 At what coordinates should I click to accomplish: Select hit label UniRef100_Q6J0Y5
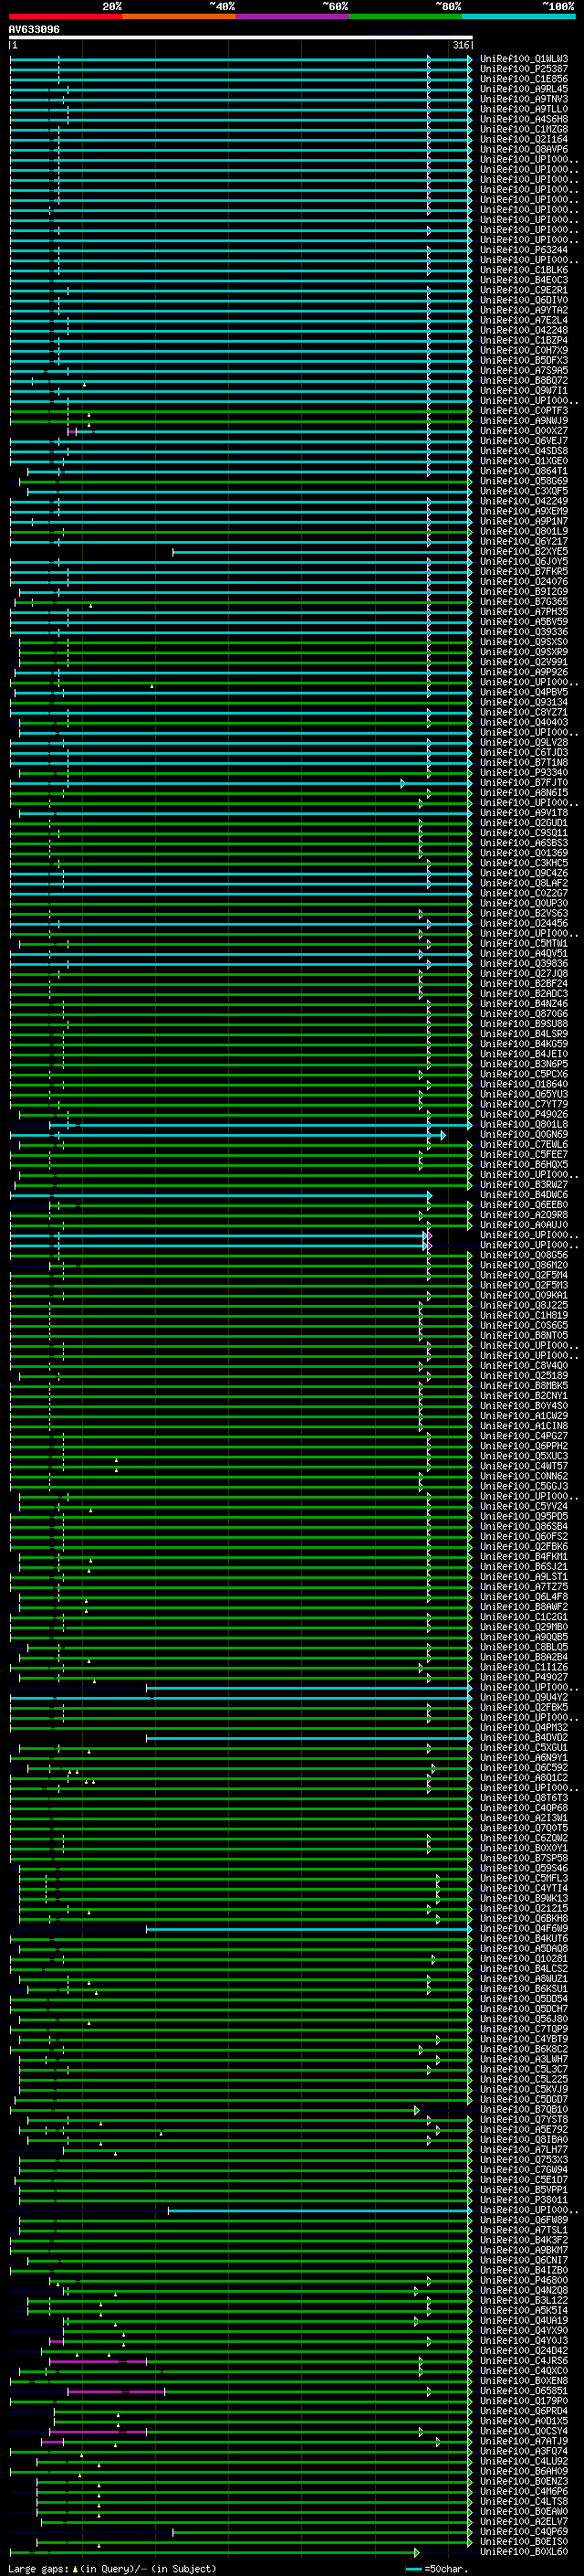(x=524, y=561)
